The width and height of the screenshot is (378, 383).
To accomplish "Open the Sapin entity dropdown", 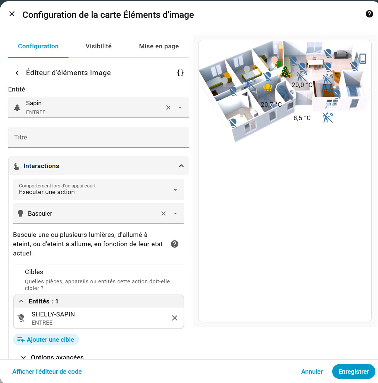I will pyautogui.click(x=180, y=107).
